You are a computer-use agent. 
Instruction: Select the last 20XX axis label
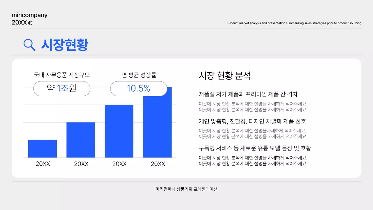click(x=158, y=164)
